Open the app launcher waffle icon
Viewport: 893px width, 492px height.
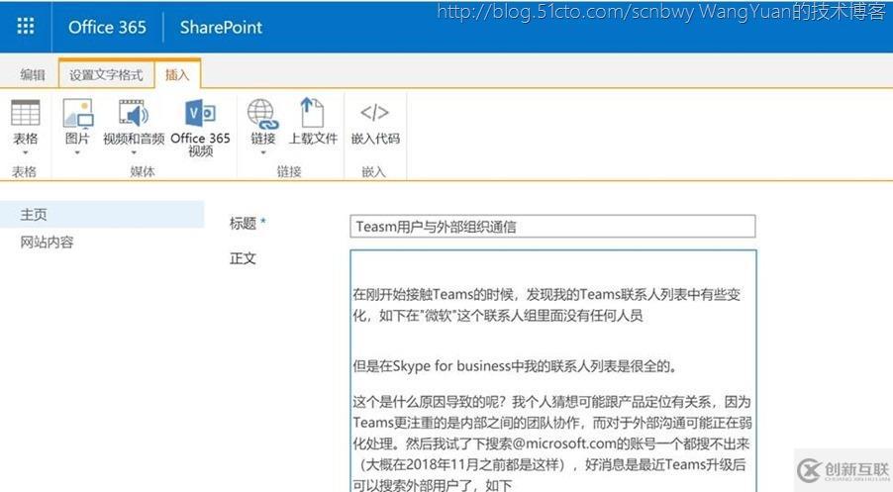pos(26,26)
